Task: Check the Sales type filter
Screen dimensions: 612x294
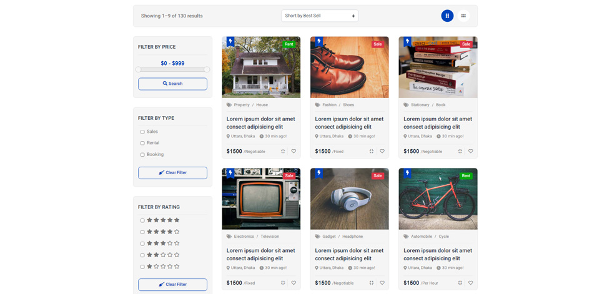Action: click(142, 132)
